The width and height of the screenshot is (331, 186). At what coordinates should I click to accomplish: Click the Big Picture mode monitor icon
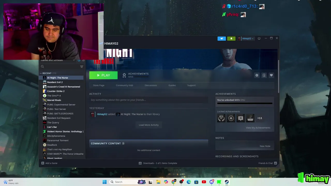pyautogui.click(x=259, y=38)
